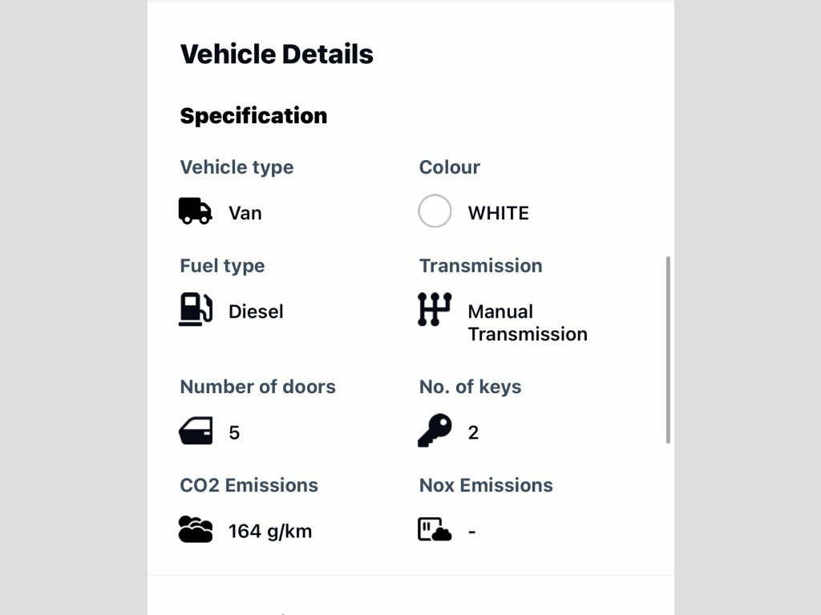Click the Diesel fuel type value
The height and width of the screenshot is (615, 821).
click(256, 312)
